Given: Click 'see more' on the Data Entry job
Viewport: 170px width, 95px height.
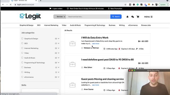Looking at the screenshot, I should (96, 44).
